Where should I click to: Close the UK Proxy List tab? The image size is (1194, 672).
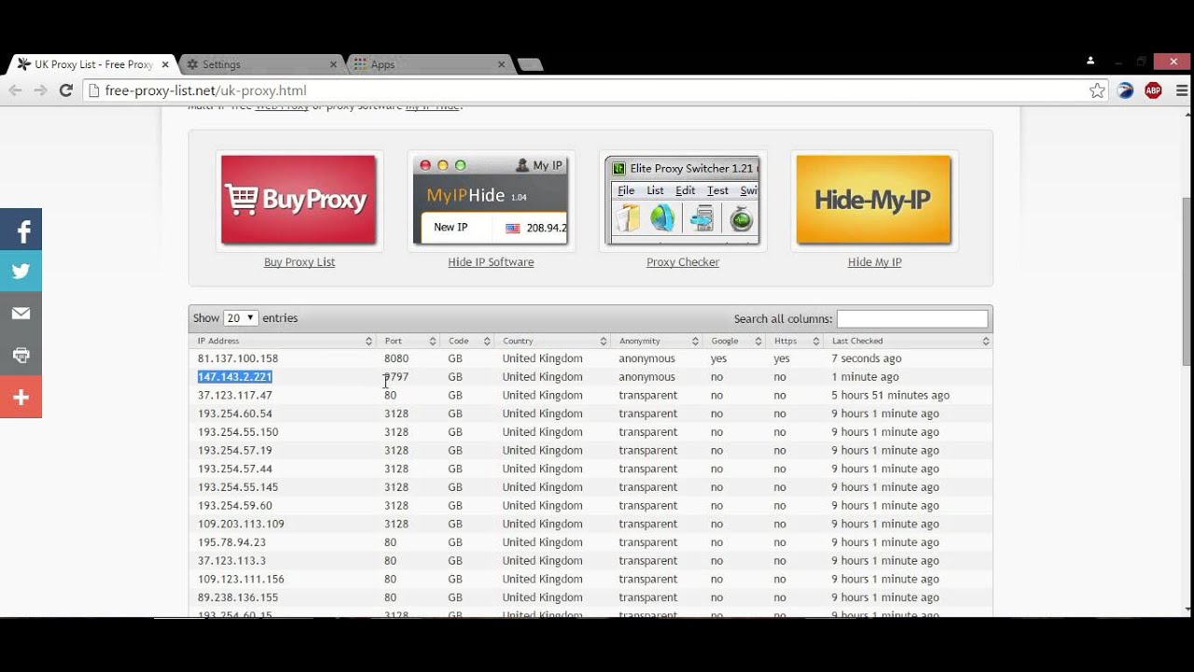165,64
